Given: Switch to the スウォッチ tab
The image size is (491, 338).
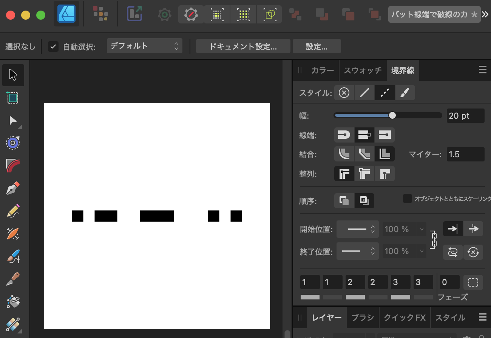Looking at the screenshot, I should 363,70.
